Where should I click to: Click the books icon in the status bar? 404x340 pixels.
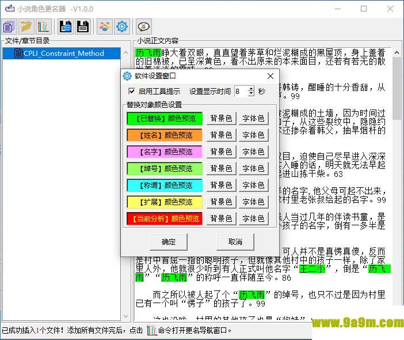click(152, 330)
